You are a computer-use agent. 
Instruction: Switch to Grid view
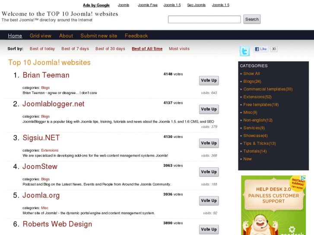click(x=41, y=36)
